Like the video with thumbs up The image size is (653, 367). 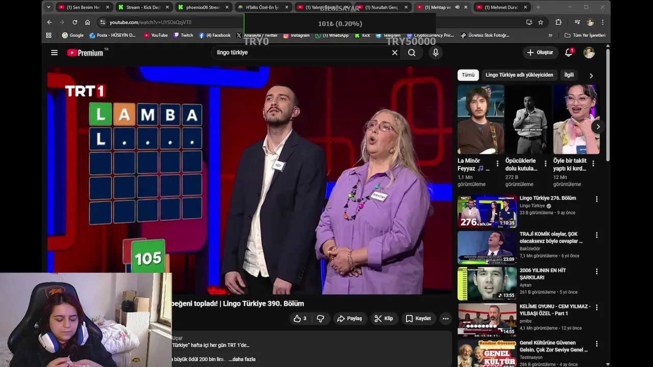300,319
